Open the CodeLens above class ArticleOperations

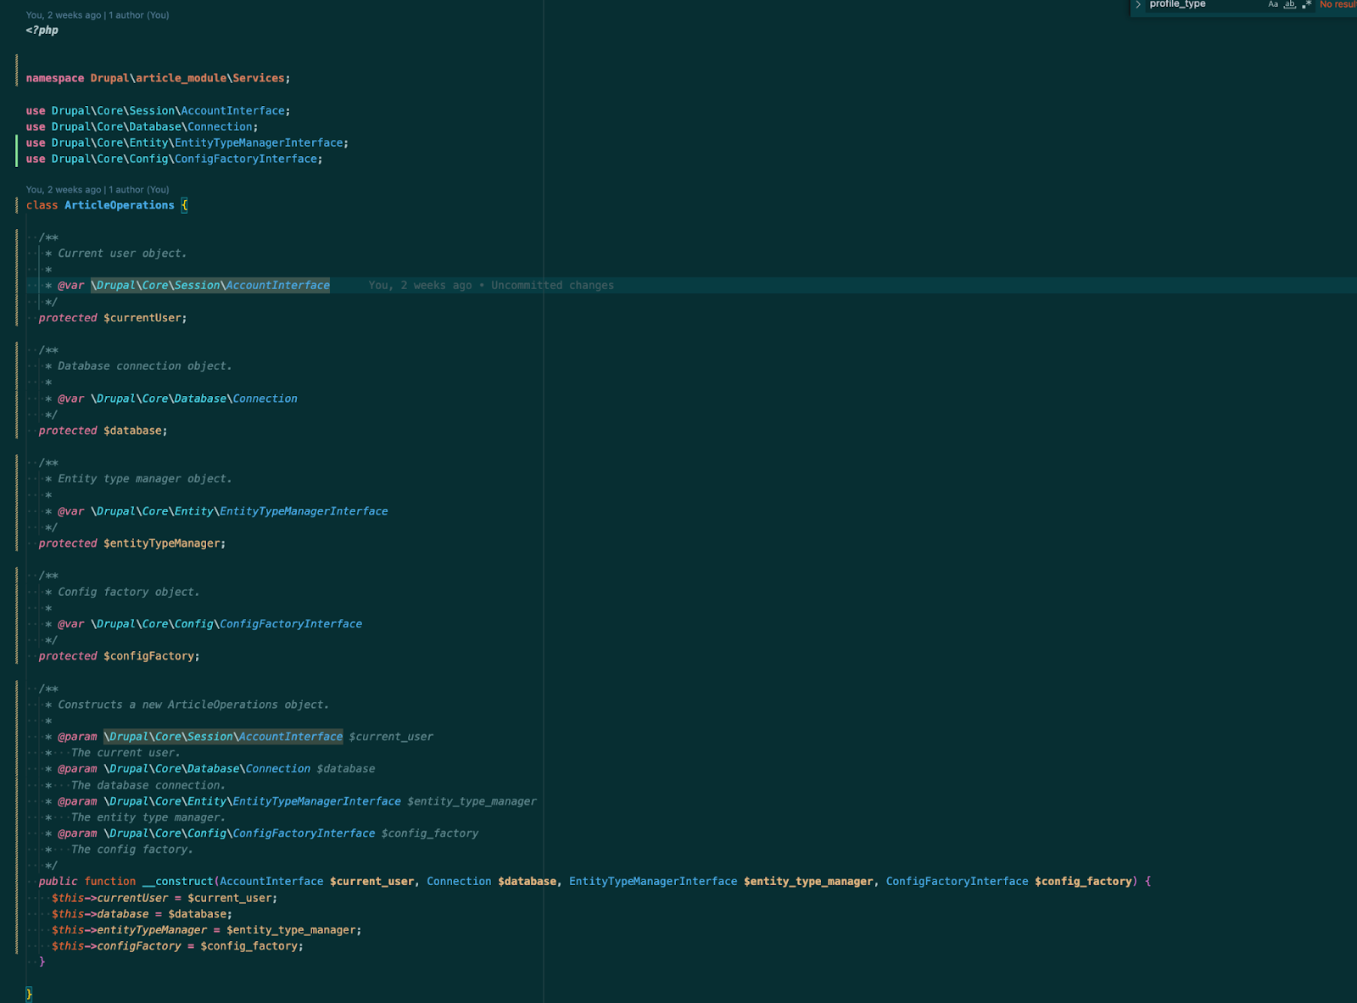(x=98, y=190)
